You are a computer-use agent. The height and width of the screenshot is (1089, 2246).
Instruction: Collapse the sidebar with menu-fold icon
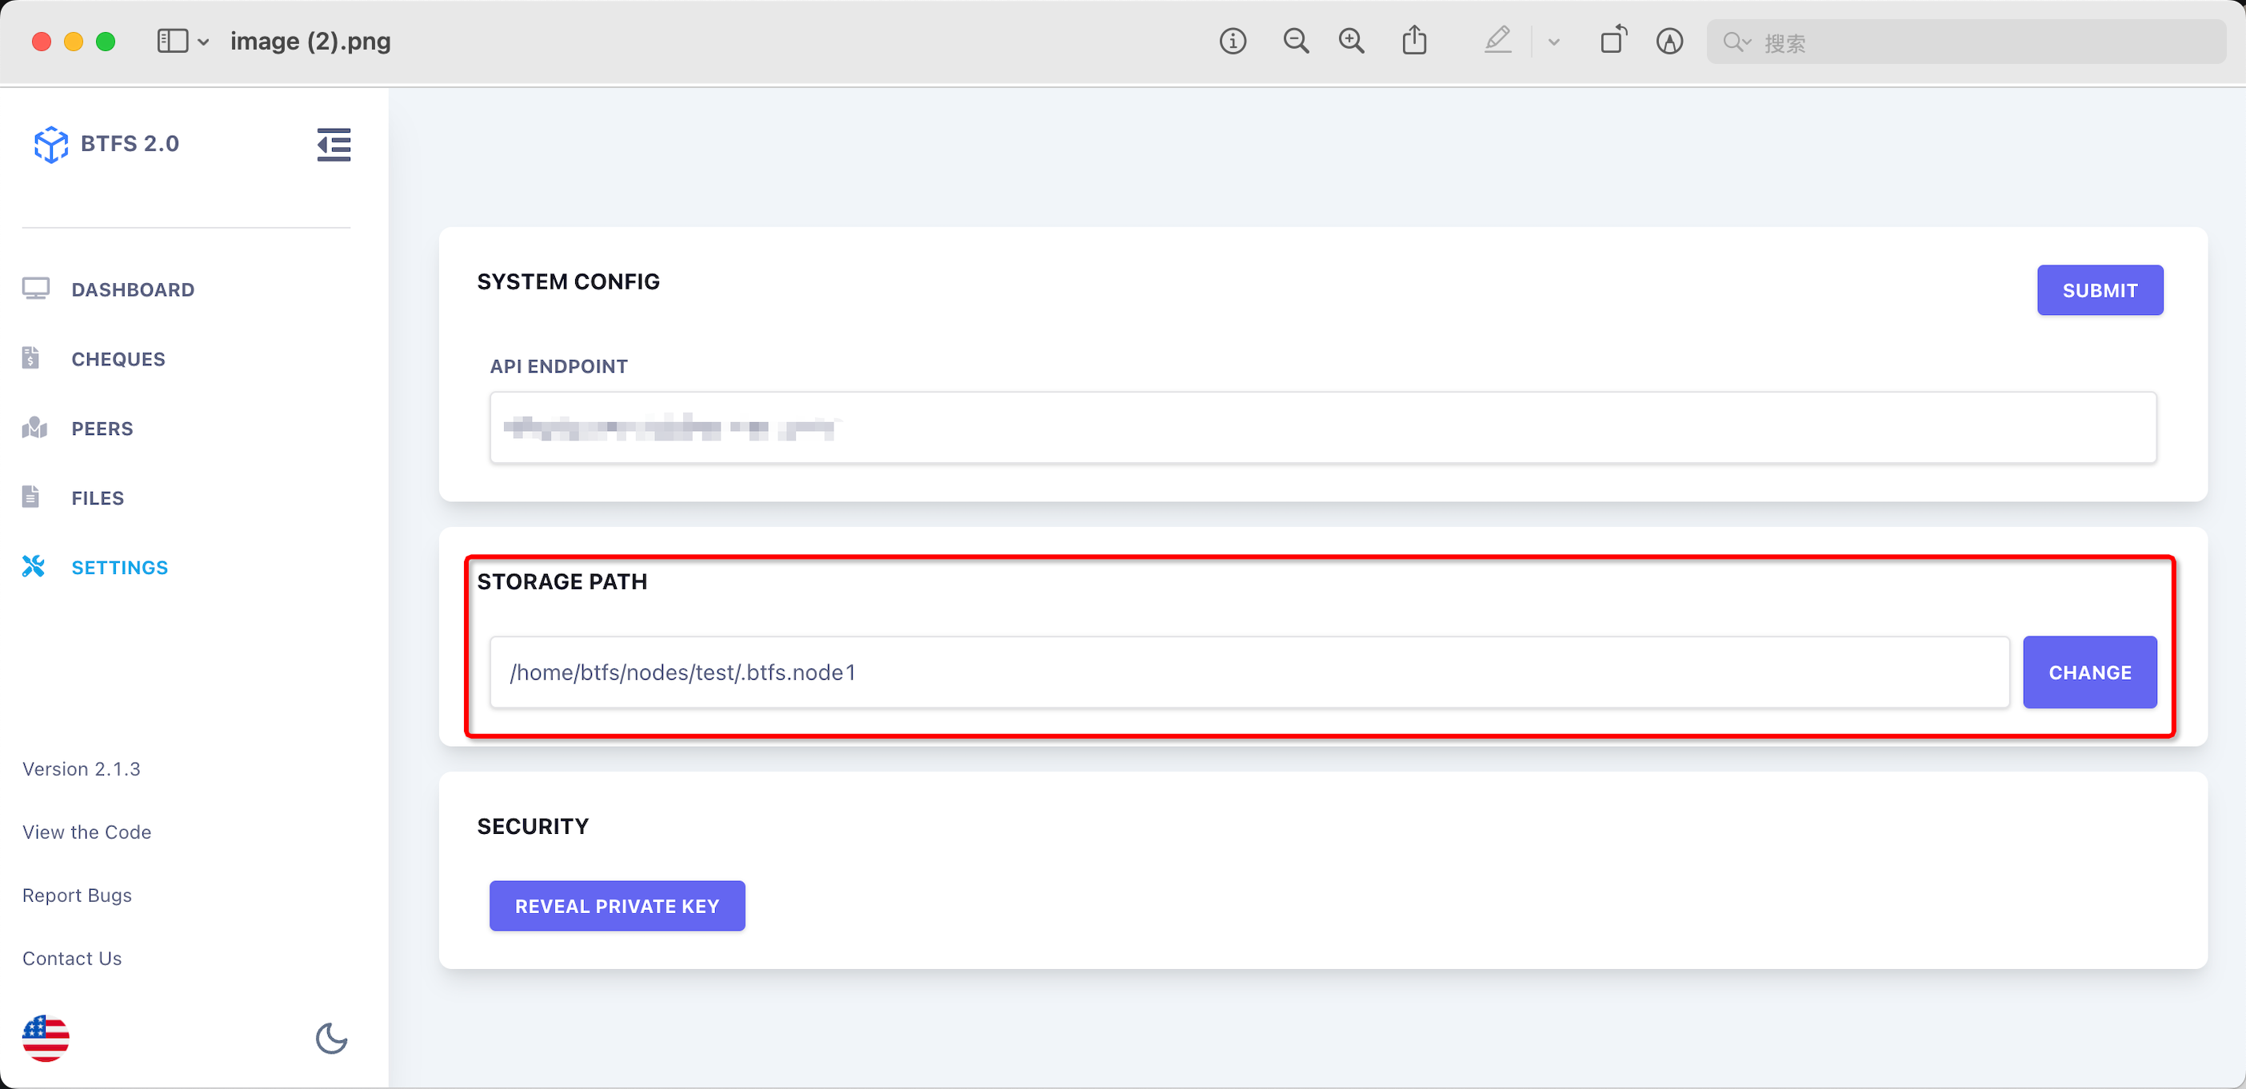pos(333,145)
